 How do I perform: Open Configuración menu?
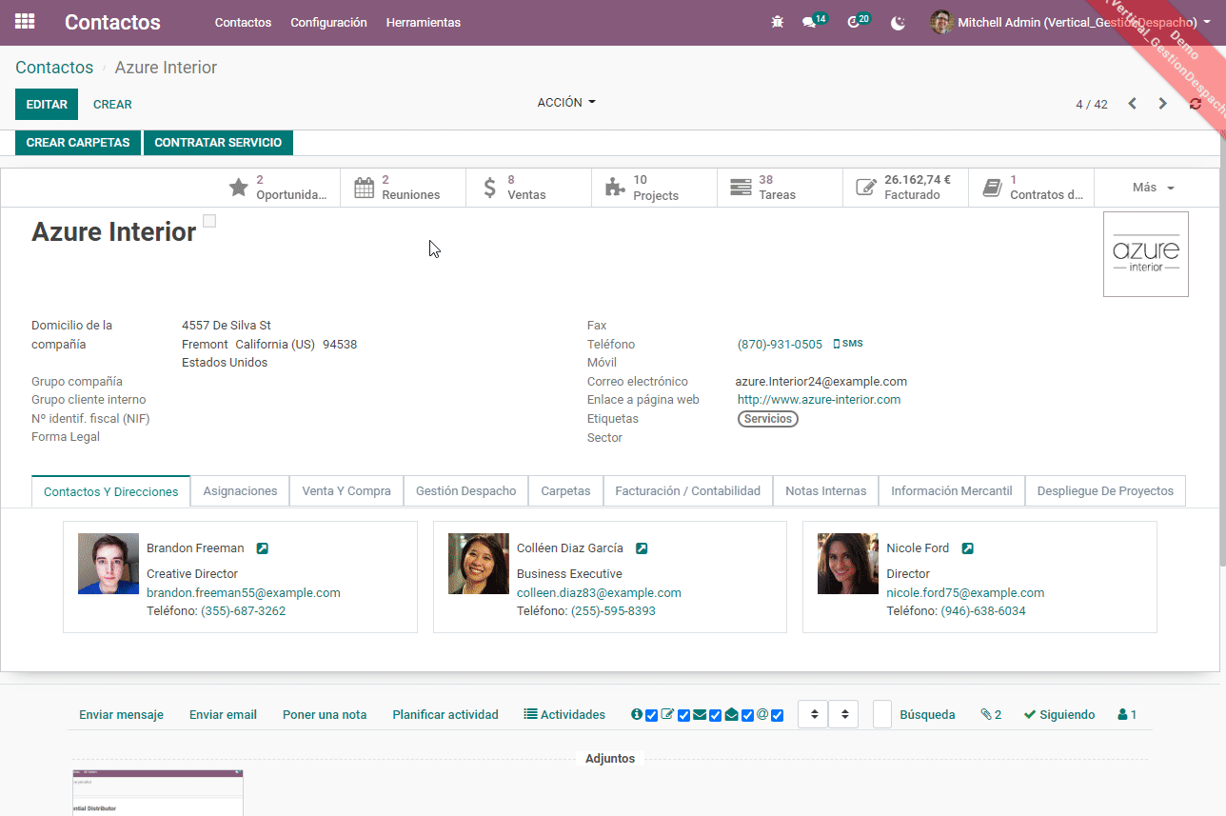pos(328,22)
